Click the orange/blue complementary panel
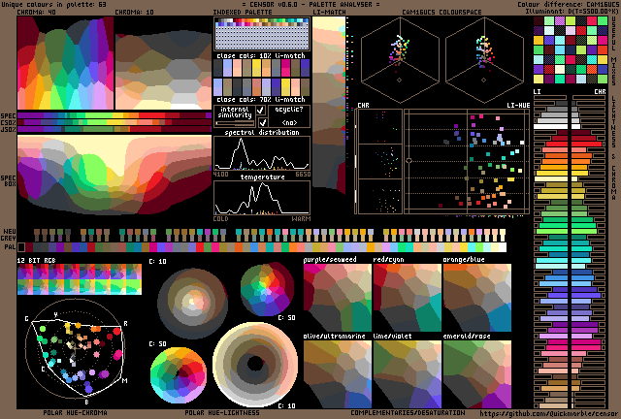 476,298
